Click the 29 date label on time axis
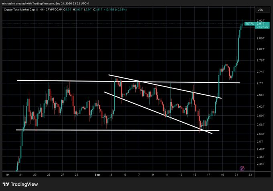The image size is (273, 191). tap(76, 175)
